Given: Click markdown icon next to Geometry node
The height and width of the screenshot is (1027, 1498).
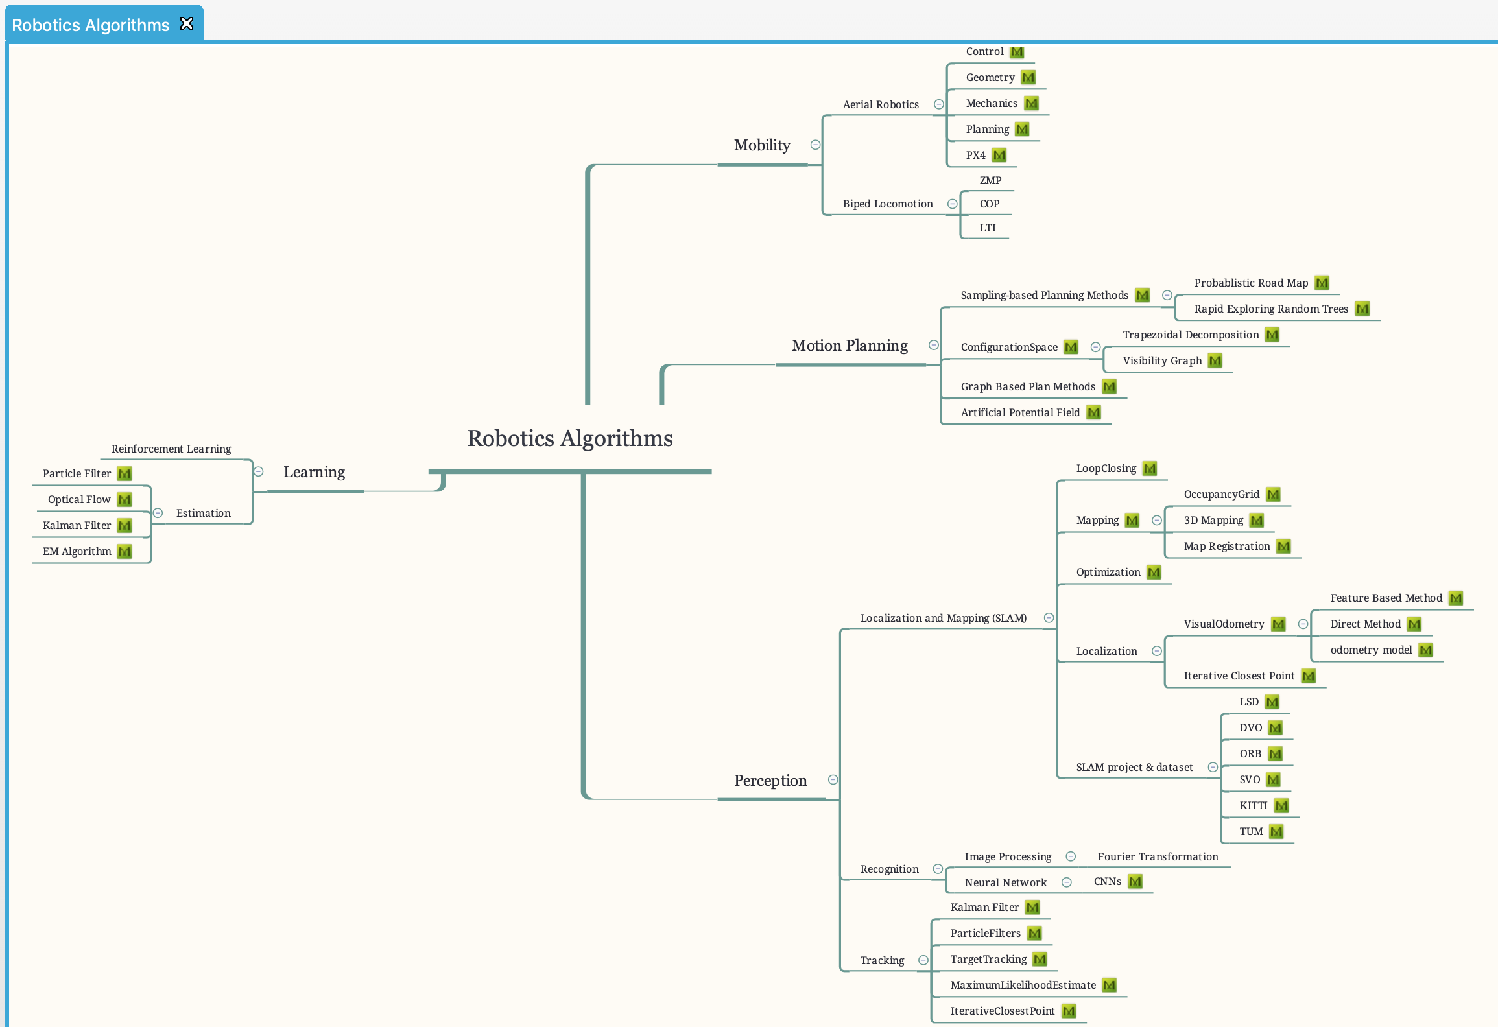Looking at the screenshot, I should [x=1028, y=78].
